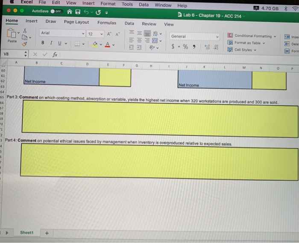
Task: Click the Wrap Text icon
Action: (155, 34)
